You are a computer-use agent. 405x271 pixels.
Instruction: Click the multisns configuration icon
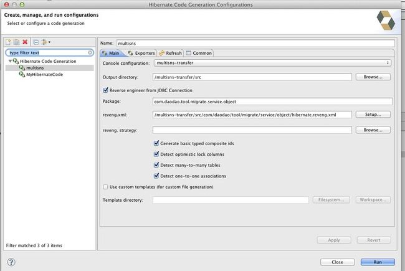coord(22,68)
